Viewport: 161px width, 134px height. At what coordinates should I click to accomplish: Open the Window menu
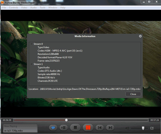point(53,8)
